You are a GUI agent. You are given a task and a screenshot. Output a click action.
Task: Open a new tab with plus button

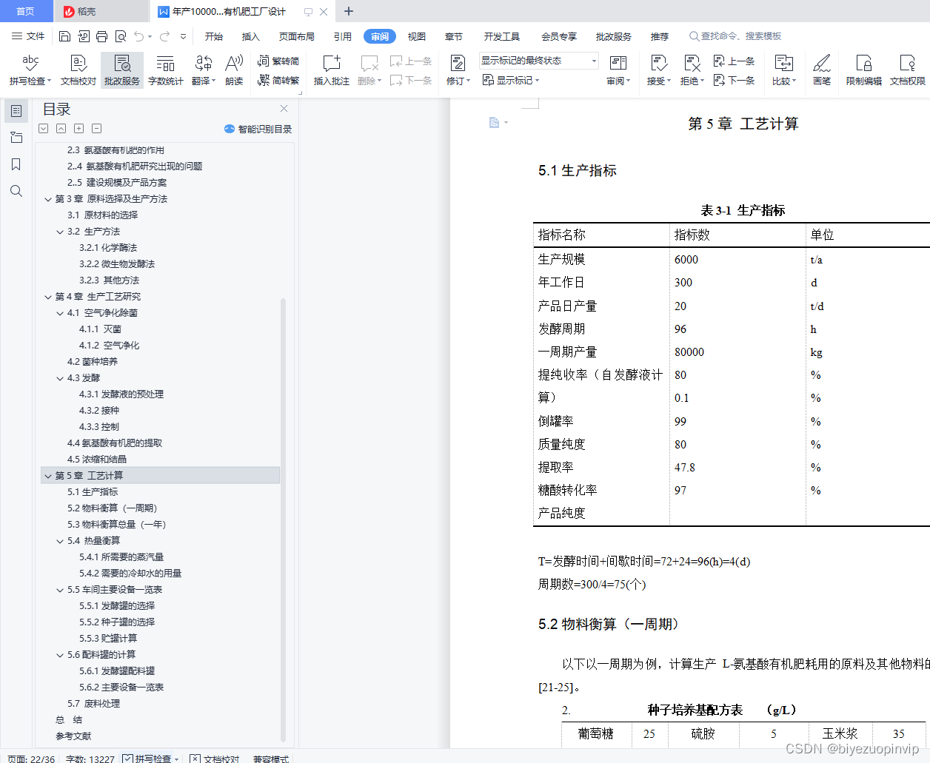[x=349, y=11]
